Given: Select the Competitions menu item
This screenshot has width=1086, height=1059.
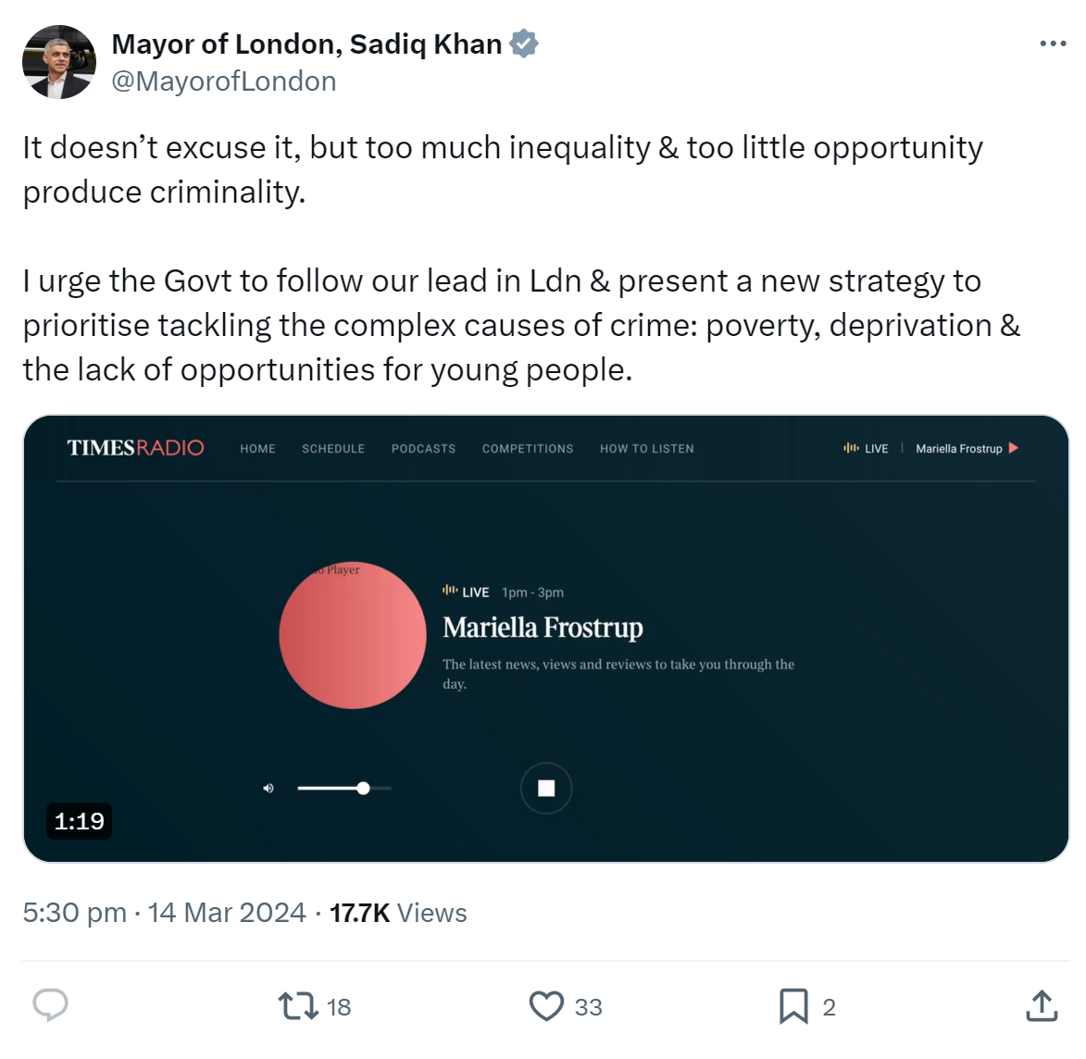Looking at the screenshot, I should (528, 449).
